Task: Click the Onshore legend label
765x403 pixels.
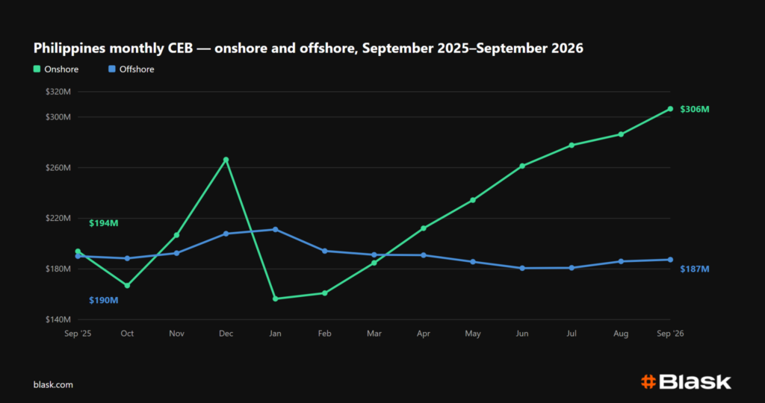Action: (61, 69)
